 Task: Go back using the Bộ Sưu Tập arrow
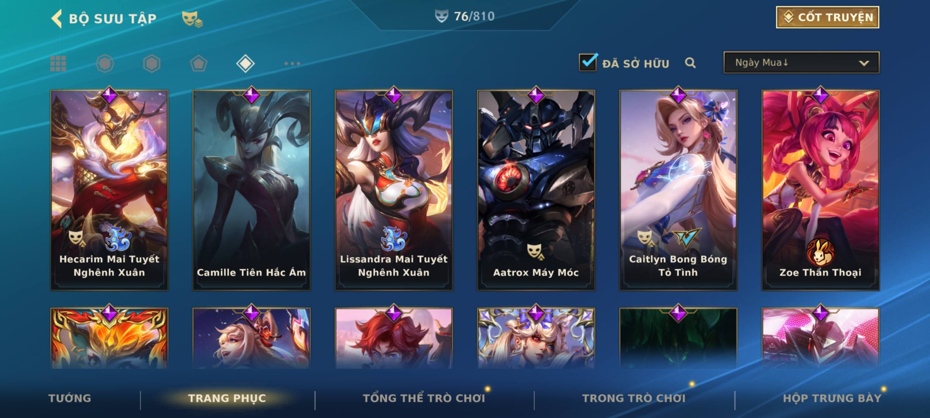pos(57,19)
